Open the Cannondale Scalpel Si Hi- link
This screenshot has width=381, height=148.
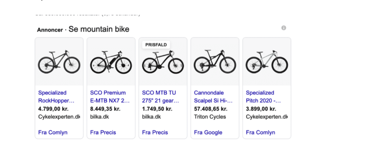(213, 97)
